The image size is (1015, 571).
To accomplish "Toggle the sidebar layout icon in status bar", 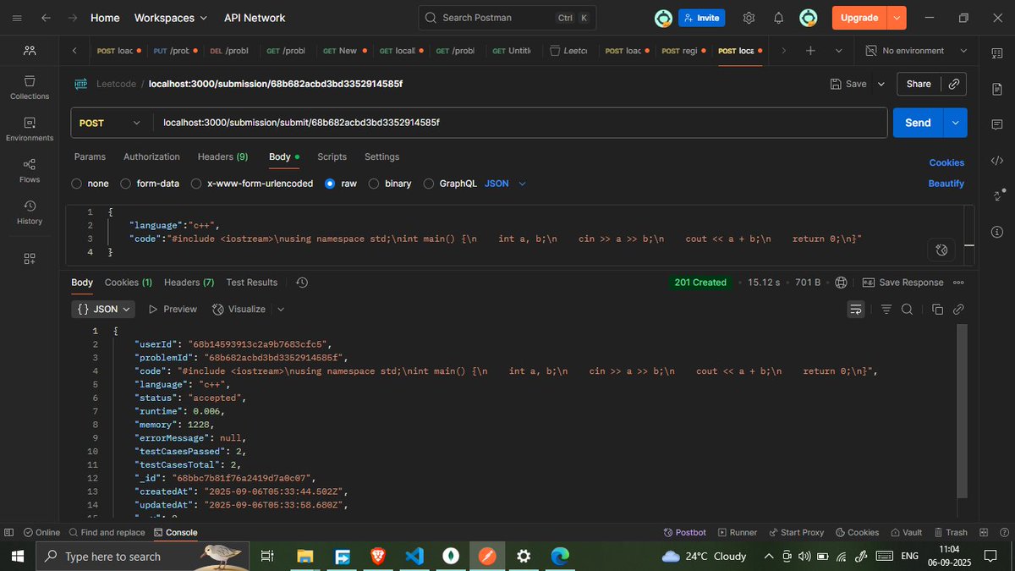I will tap(8, 532).
